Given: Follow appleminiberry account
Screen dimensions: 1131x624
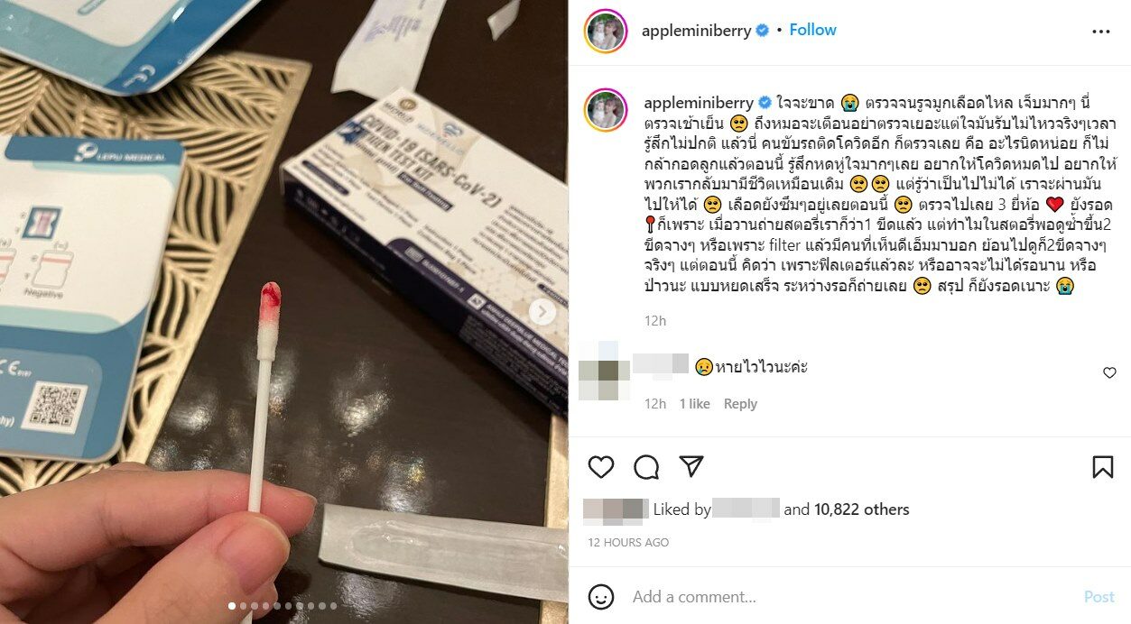Looking at the screenshot, I should click(x=812, y=30).
